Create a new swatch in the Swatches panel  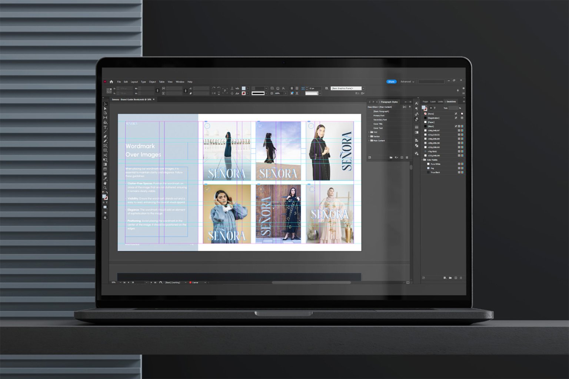[456, 278]
